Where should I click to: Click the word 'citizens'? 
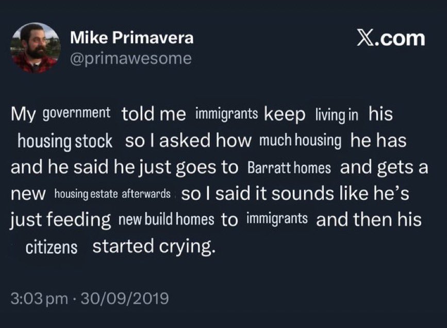[x=52, y=248]
